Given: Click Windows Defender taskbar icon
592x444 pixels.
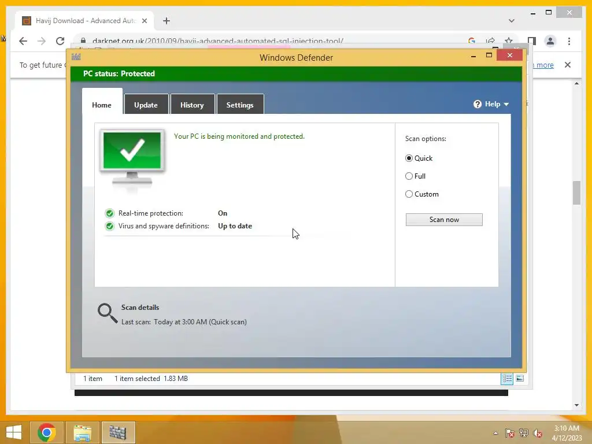Looking at the screenshot, I should click(x=118, y=432).
